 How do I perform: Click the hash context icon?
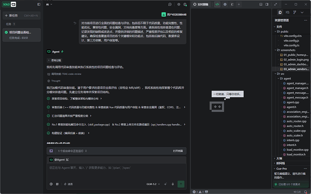[x=57, y=184]
